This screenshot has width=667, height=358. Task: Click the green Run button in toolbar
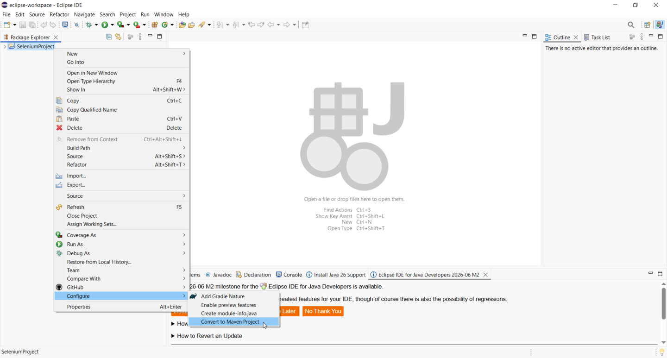click(105, 25)
